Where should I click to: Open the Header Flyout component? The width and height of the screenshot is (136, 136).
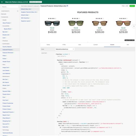(x=6, y=62)
